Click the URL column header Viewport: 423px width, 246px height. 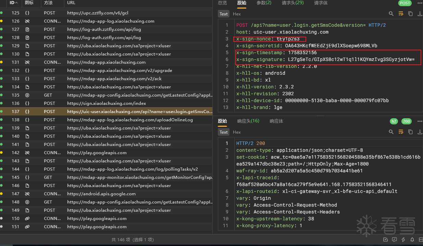pos(72,3)
